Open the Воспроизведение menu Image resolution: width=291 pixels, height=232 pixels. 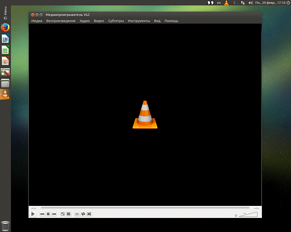point(61,21)
